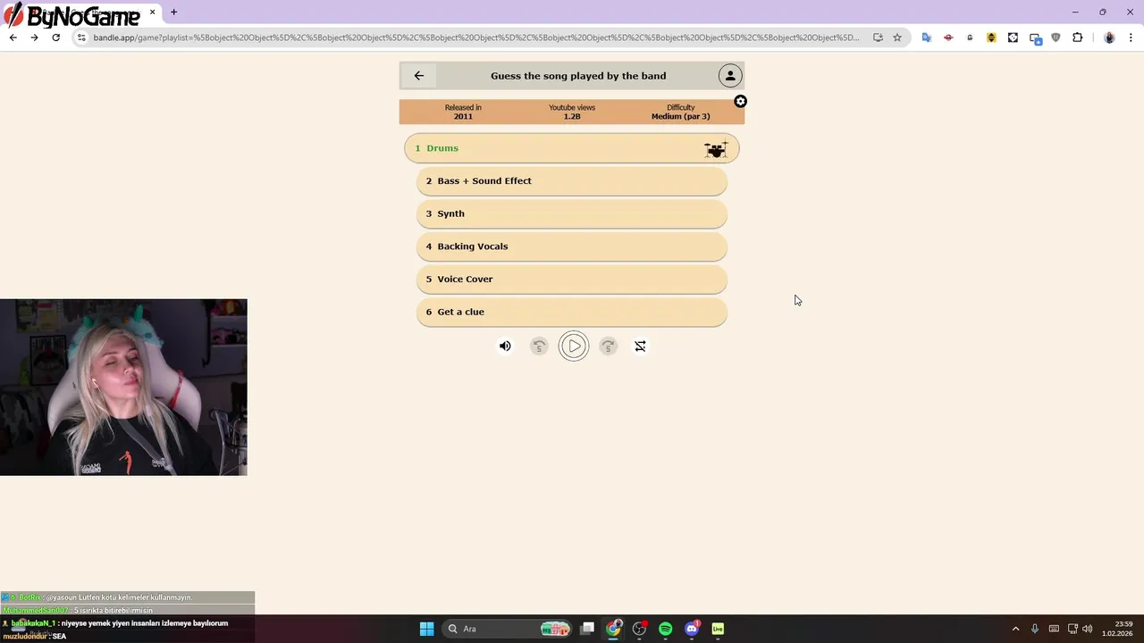Go back with the game's arrow button

[419, 76]
